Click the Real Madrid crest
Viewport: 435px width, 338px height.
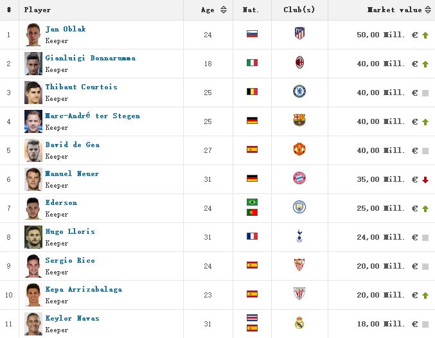pyautogui.click(x=299, y=323)
